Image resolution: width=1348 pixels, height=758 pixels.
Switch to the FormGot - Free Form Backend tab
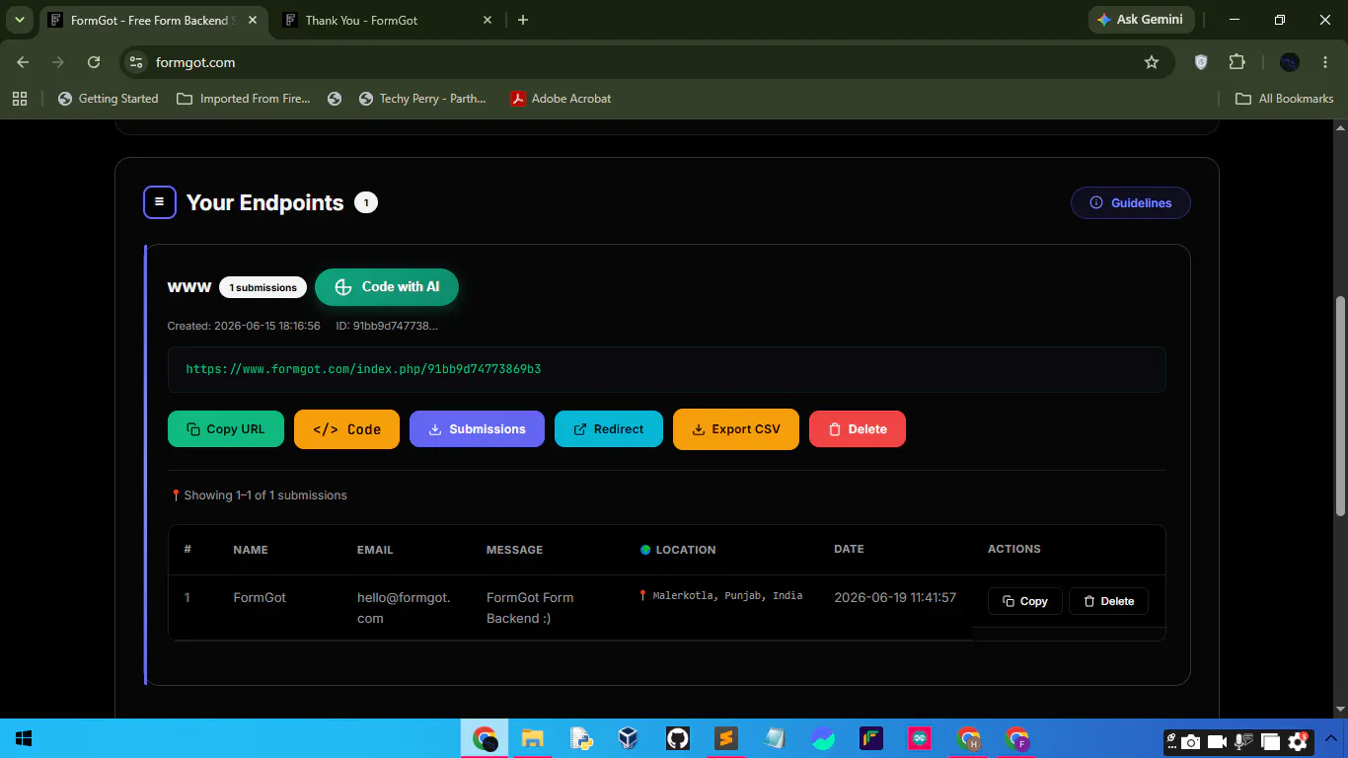click(x=153, y=20)
